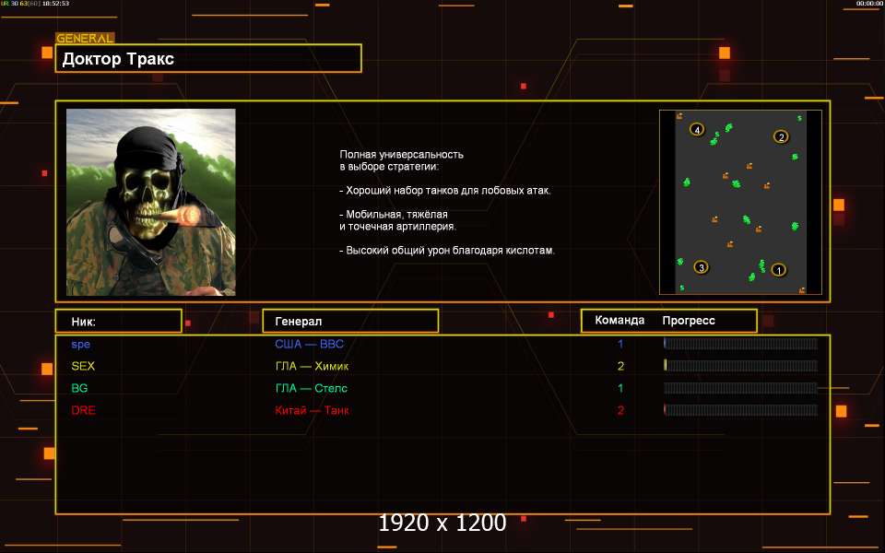Select the Доктор Тракс title field
The height and width of the screenshot is (553, 885).
tap(208, 58)
